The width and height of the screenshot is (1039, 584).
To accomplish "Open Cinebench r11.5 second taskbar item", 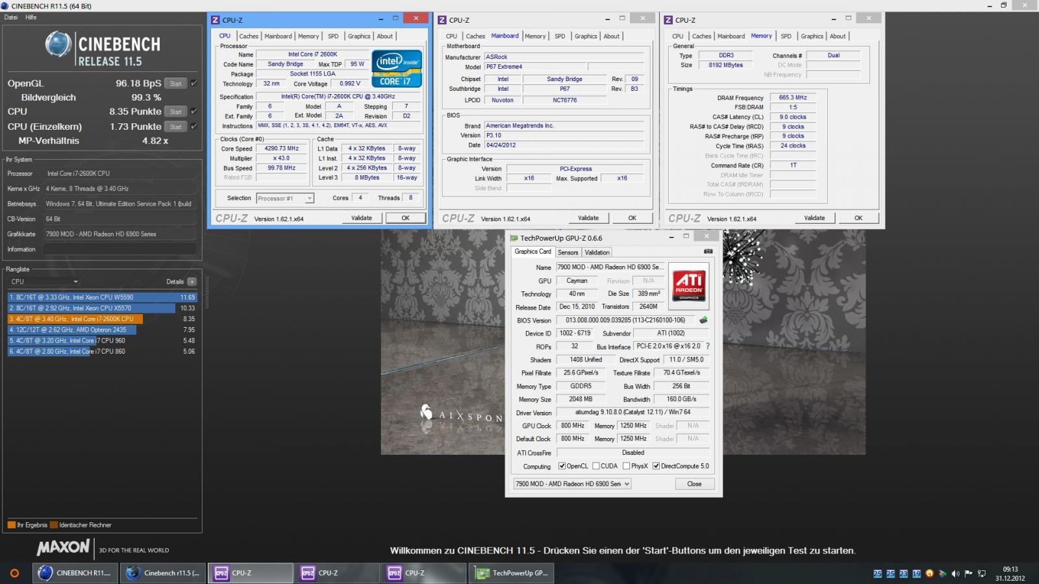I will tap(164, 573).
